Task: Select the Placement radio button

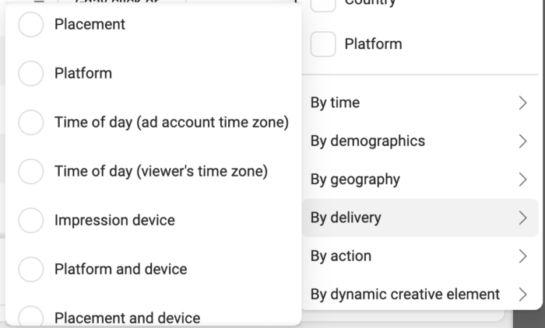Action: pos(31,24)
